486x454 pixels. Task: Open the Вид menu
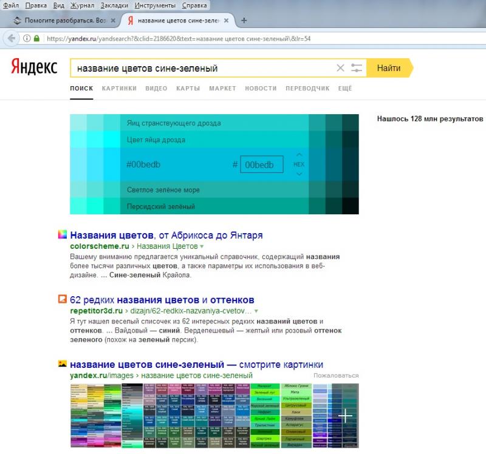coord(58,5)
